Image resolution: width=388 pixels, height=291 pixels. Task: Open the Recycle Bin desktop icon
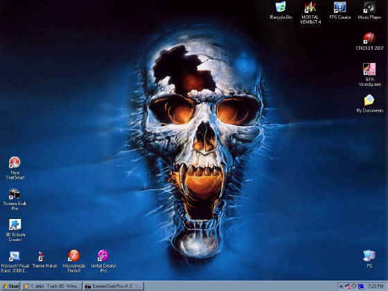(281, 10)
